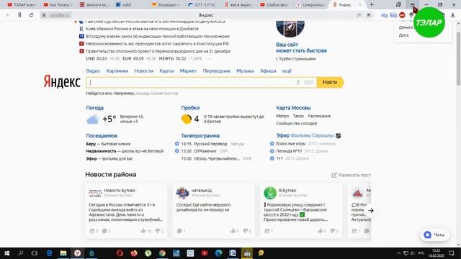The height and width of the screenshot is (259, 461).
Task: Open the Видео service link
Action: point(93,71)
